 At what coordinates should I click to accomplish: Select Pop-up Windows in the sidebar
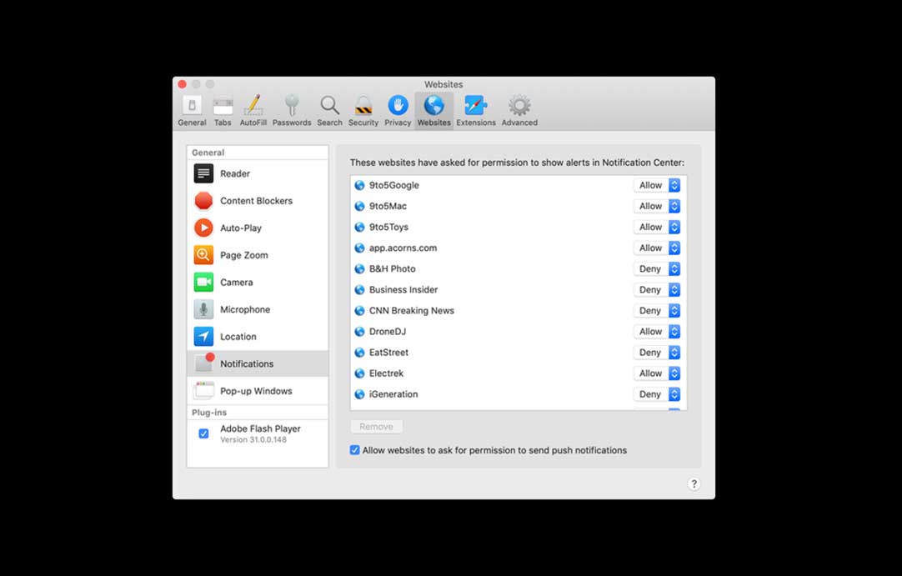(258, 391)
